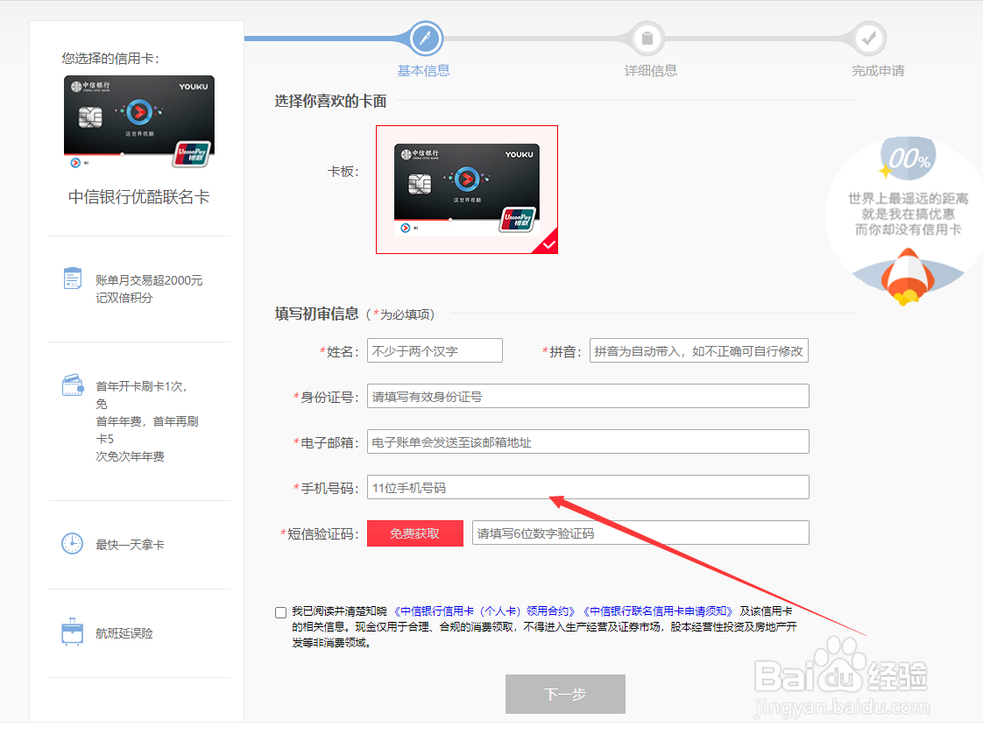Click the luggage flight delay insurance icon

72,632
